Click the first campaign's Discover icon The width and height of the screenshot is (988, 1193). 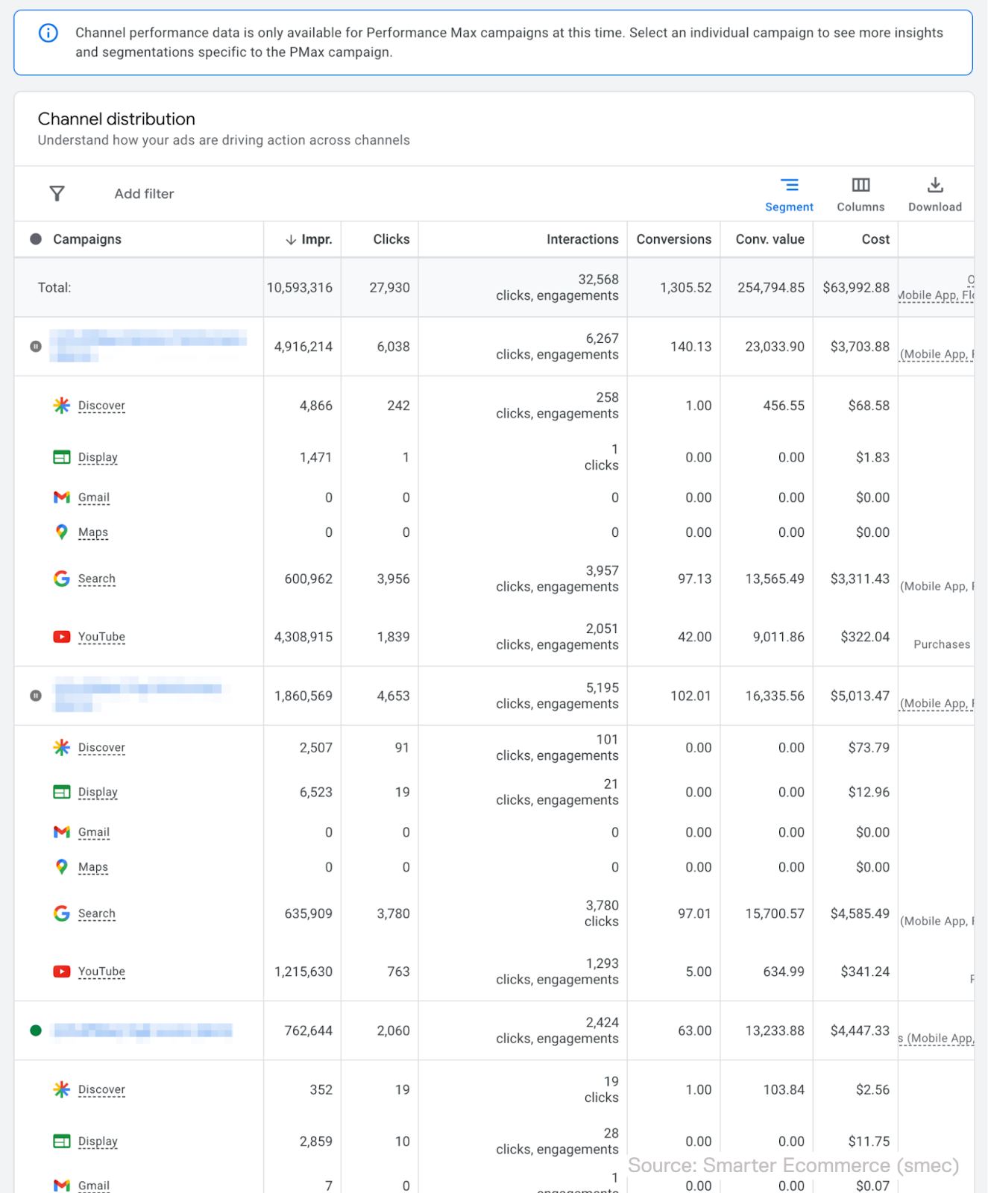[62, 406]
